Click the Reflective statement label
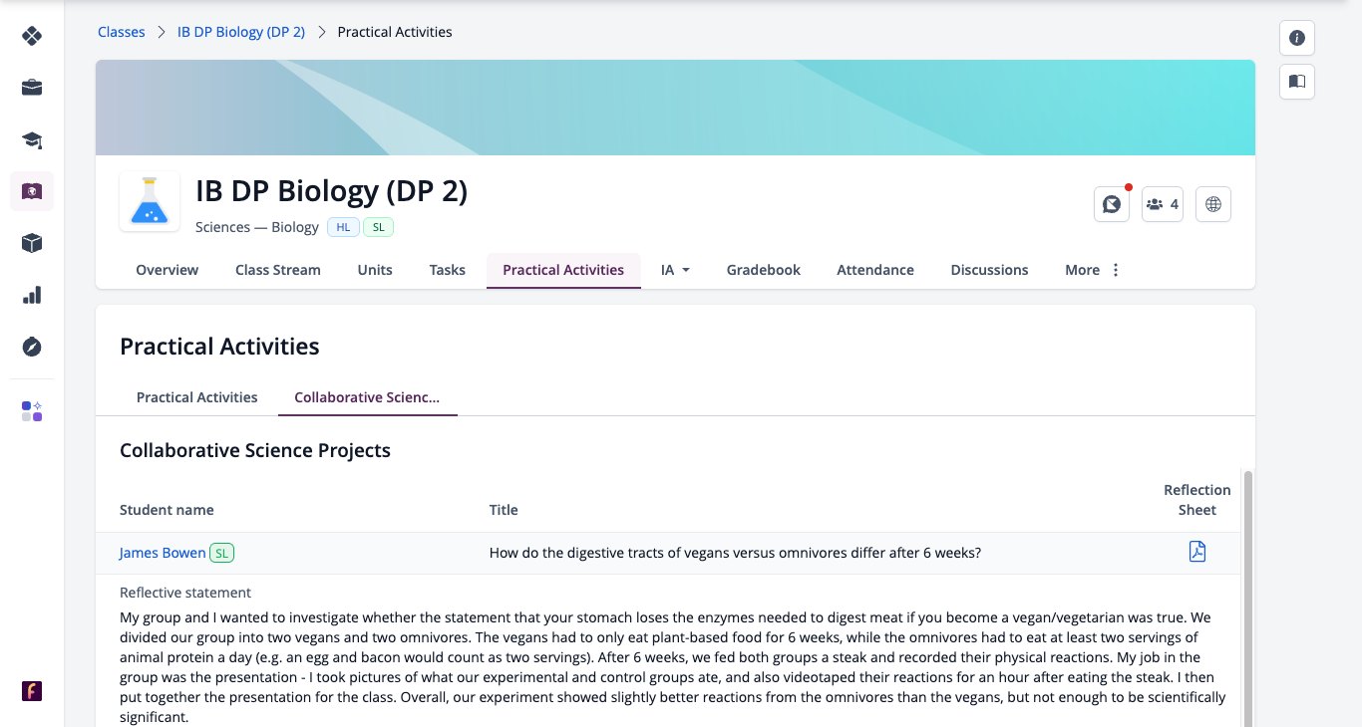The image size is (1362, 727). pos(185,593)
